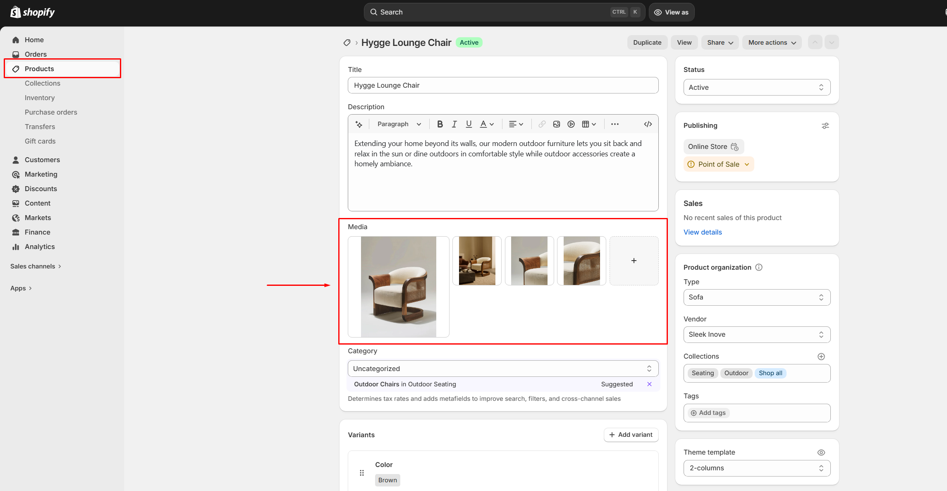Open Collections submenu item
Image resolution: width=947 pixels, height=491 pixels.
pyautogui.click(x=43, y=83)
